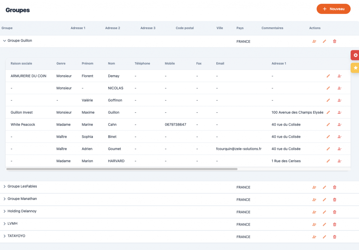The width and height of the screenshot is (359, 250).
Task: Click the Nouveau button
Action: pos(333,9)
